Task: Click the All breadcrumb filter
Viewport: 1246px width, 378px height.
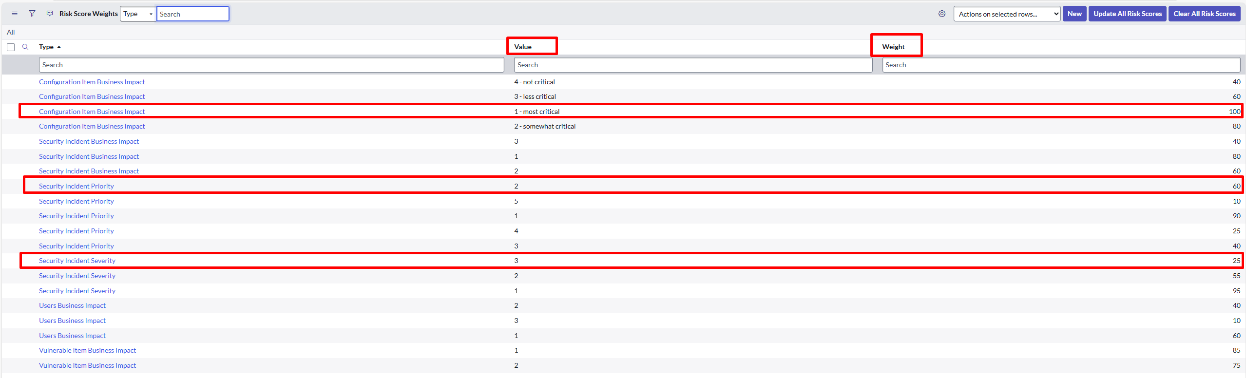Action: tap(11, 32)
